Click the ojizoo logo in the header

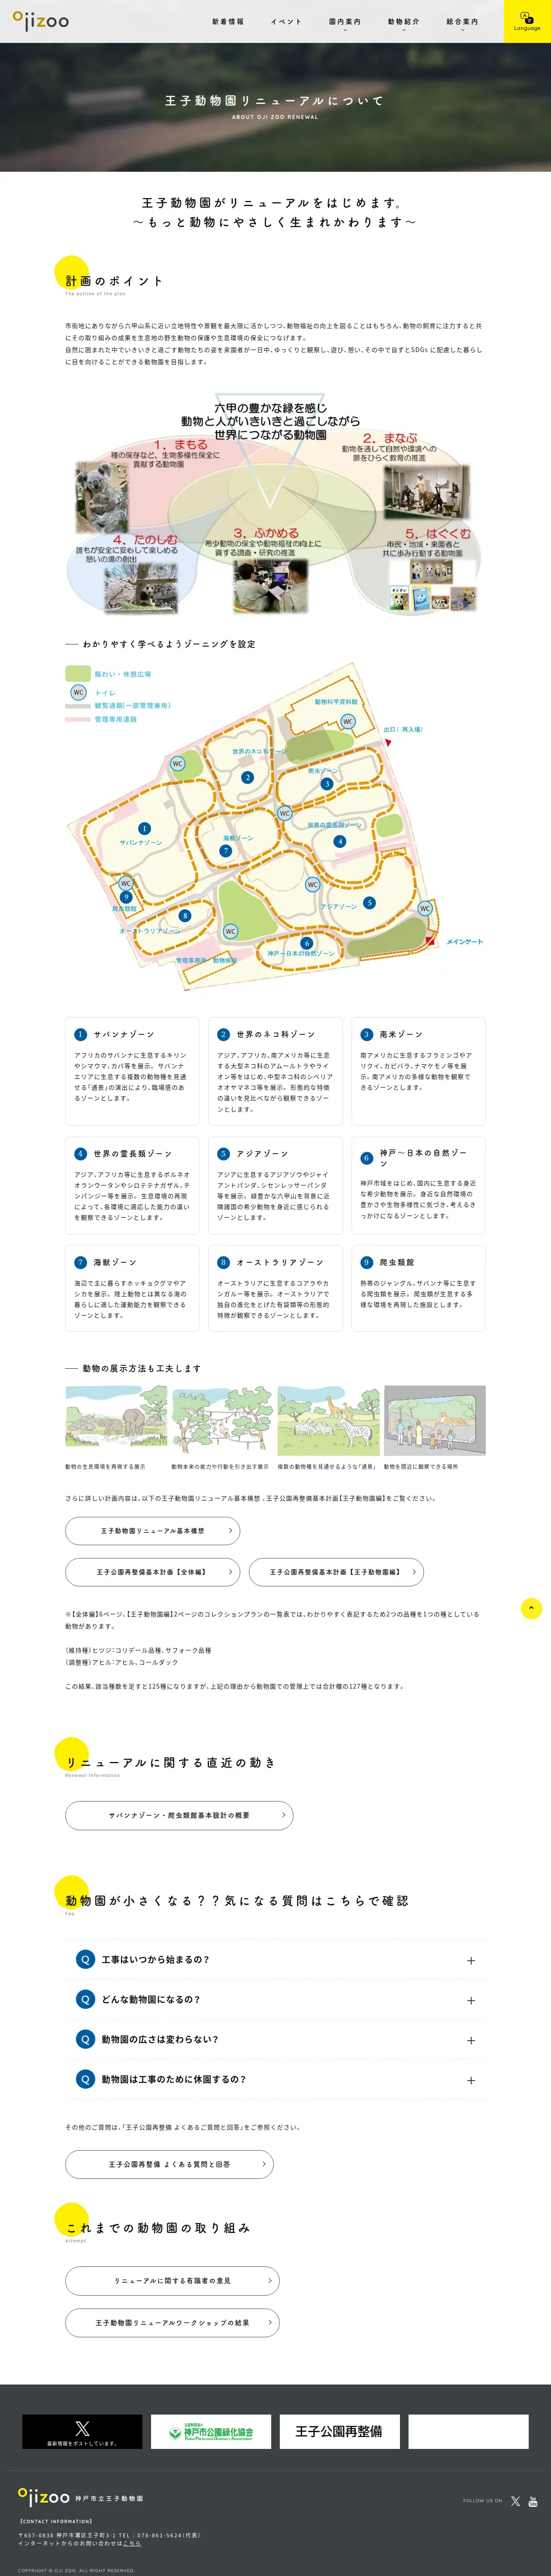(x=41, y=21)
